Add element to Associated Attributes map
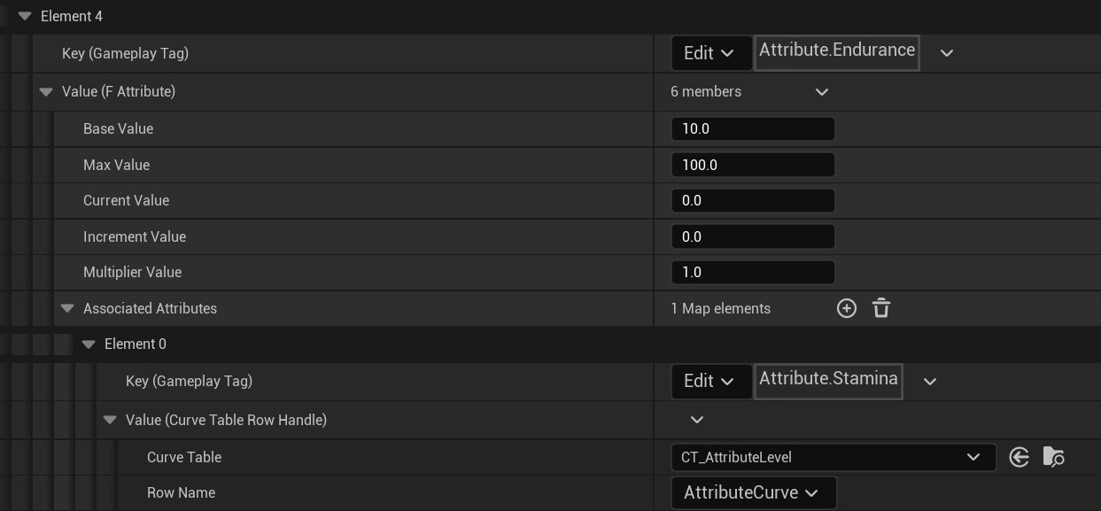This screenshot has width=1101, height=511. coord(847,308)
